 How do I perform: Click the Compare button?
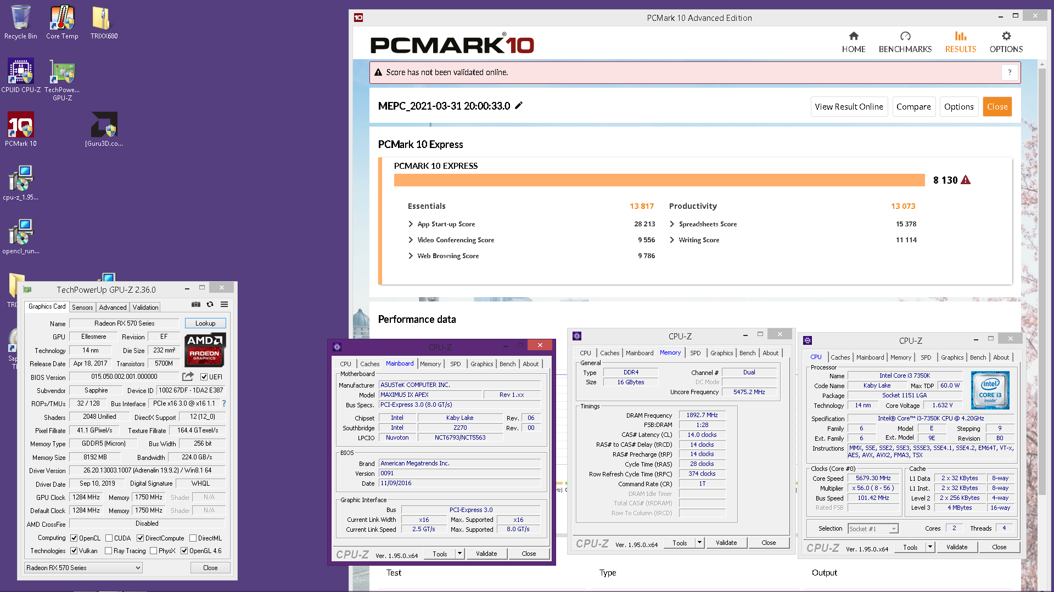click(x=913, y=106)
